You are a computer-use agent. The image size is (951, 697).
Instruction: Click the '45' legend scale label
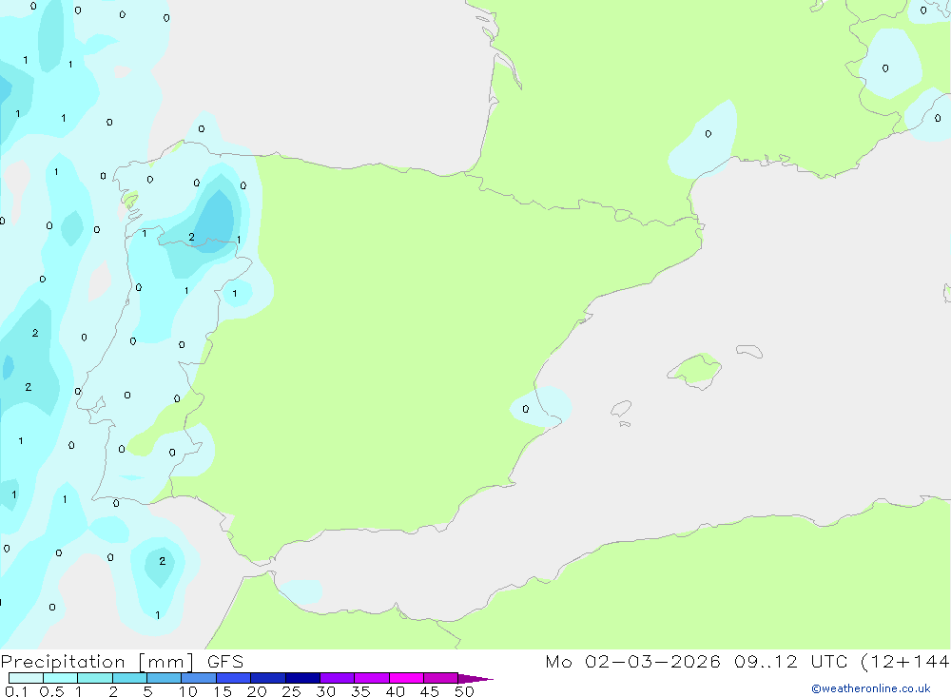click(430, 691)
